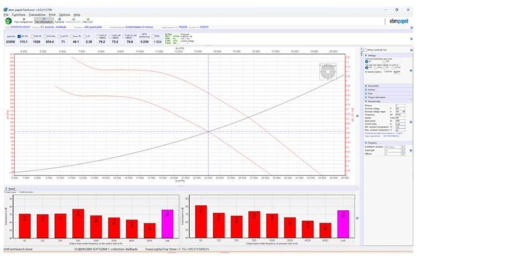This screenshot has height=260, width=530.
Task: Open the Options menu
Action: pyautogui.click(x=65, y=15)
